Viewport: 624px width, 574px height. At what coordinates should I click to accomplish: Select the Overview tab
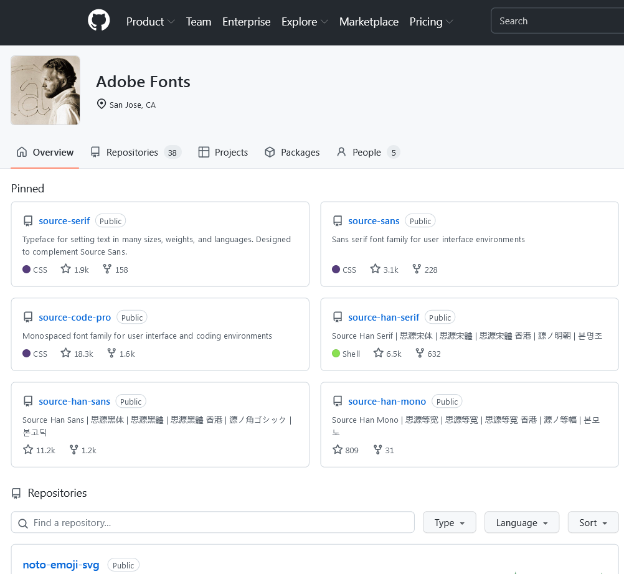pos(45,153)
